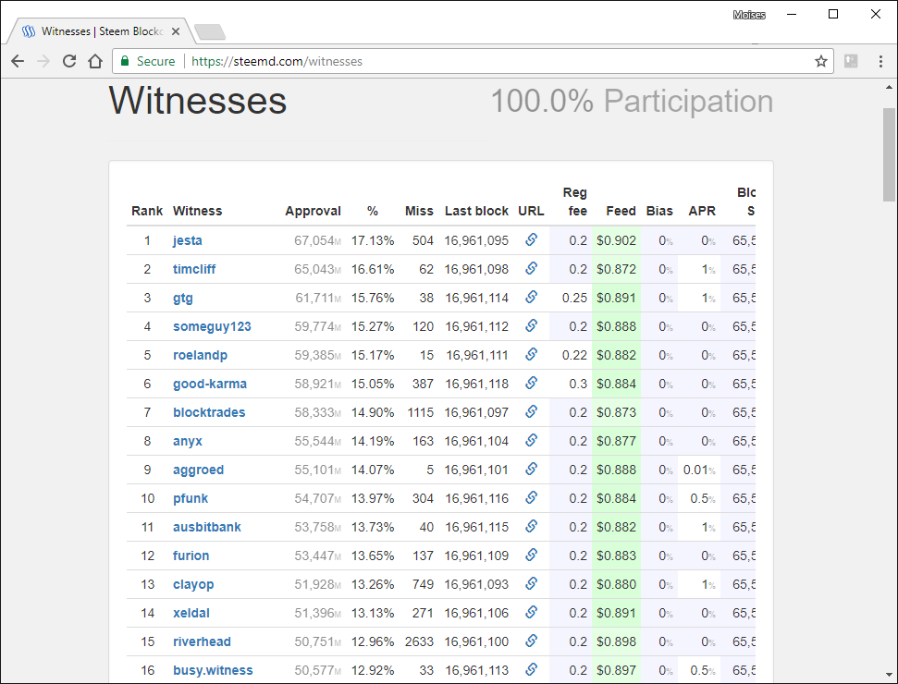Close the Witnesses browser tab
898x684 pixels.
click(x=176, y=31)
